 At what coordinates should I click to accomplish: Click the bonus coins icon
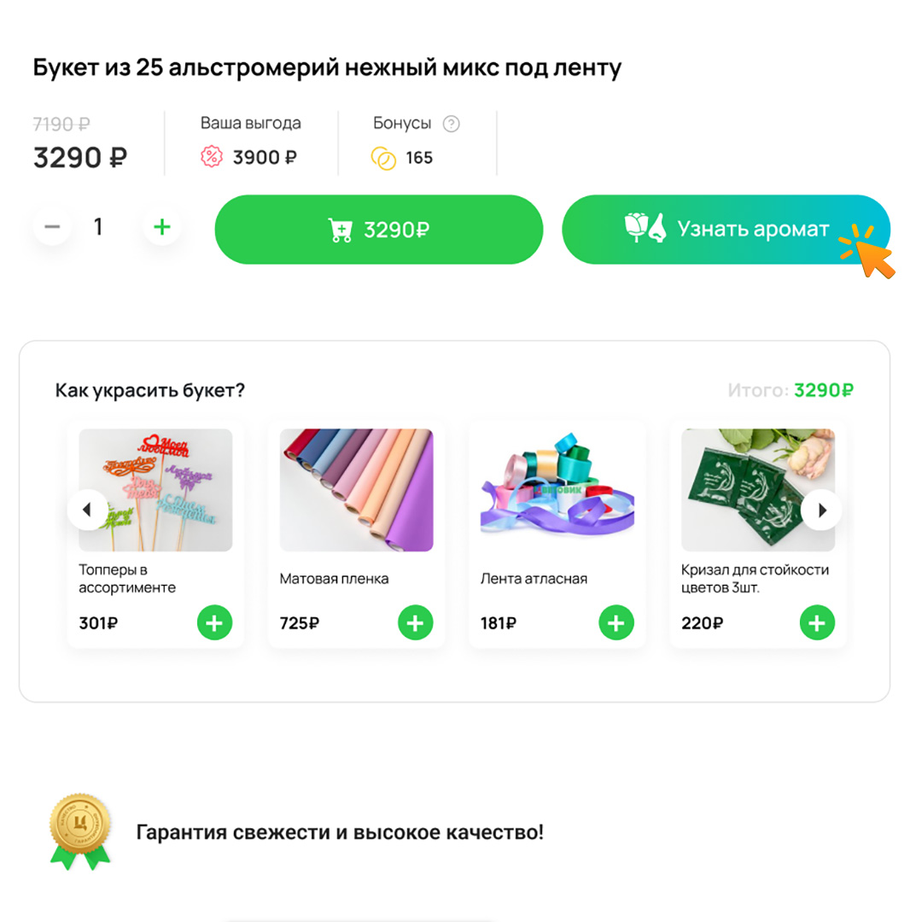pos(383,158)
